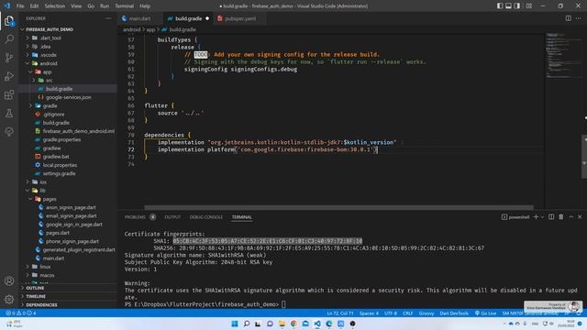Switch to the main.dart tab
Viewport: 587px width, 330px height.
coord(139,18)
